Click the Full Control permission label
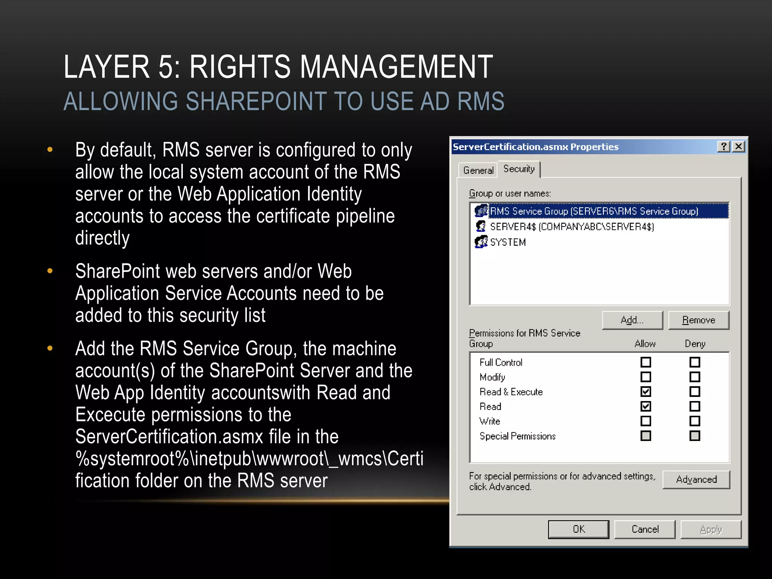This screenshot has height=579, width=772. [501, 362]
